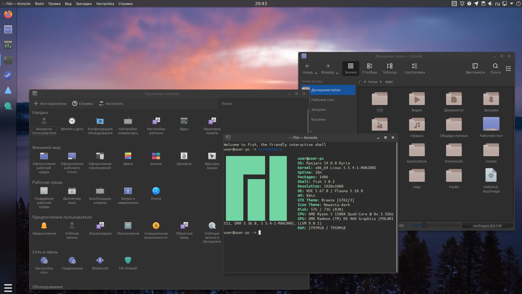Launch Firefox from the dock
The image size is (522, 294).
pos(8,14)
